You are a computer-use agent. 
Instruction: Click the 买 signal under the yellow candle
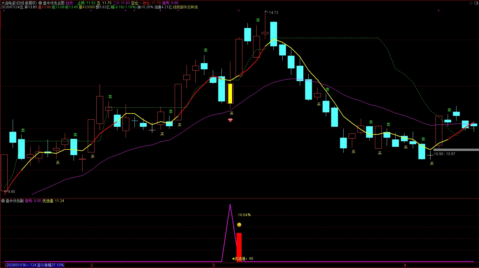[232, 113]
